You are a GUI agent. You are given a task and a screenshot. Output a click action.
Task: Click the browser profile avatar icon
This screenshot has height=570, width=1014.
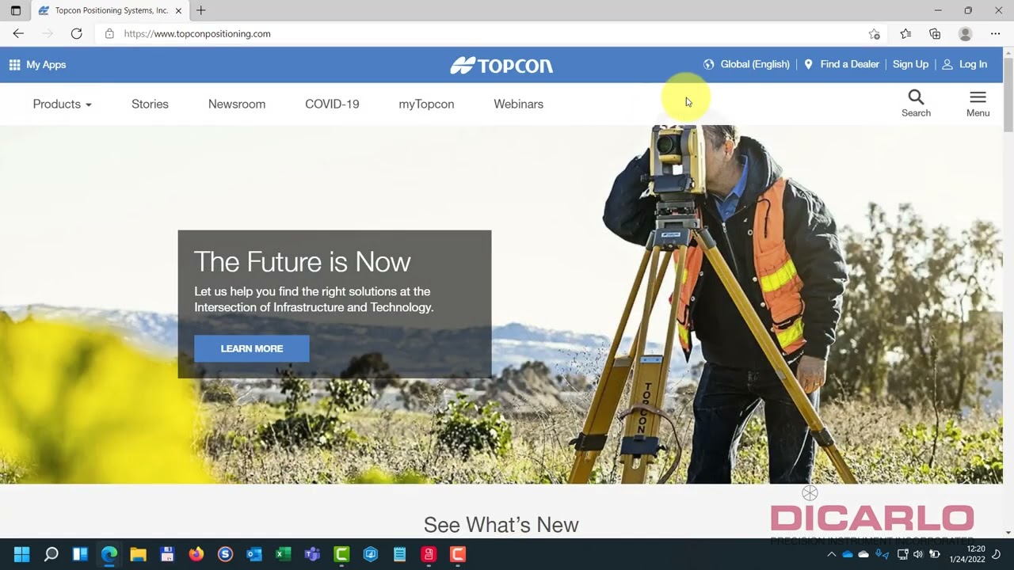pyautogui.click(x=965, y=33)
